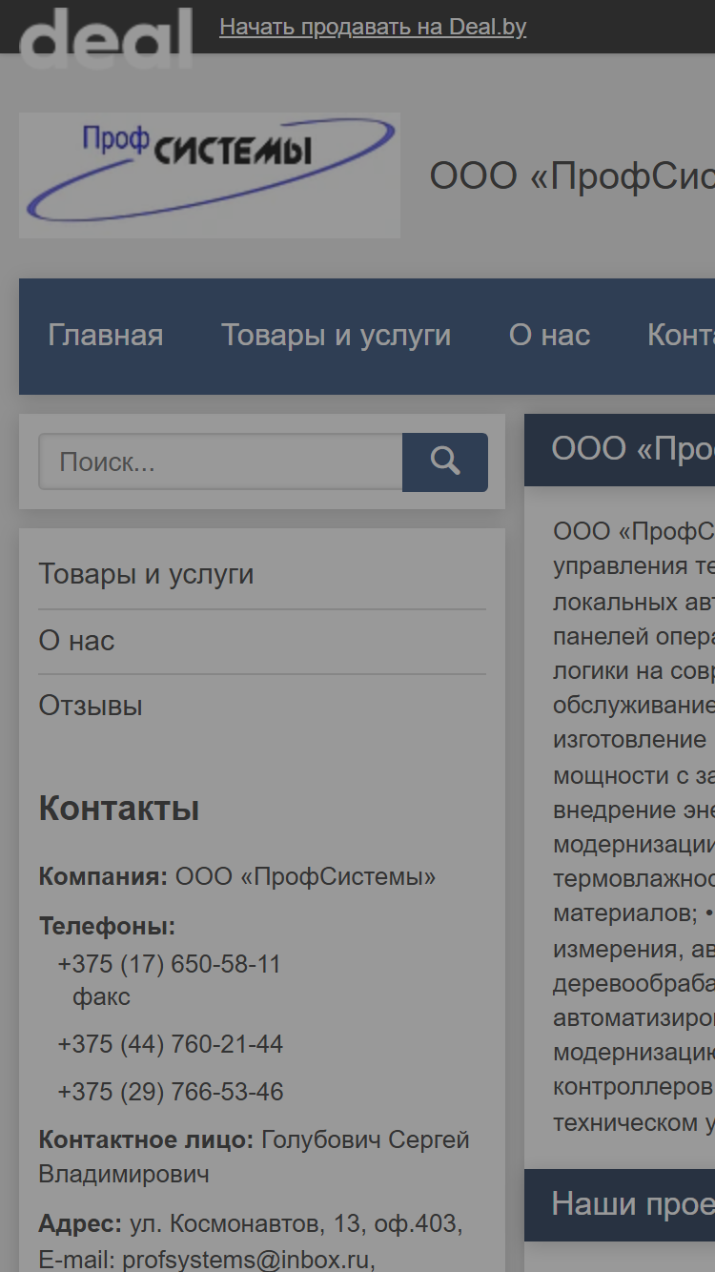Click the 'ООО «Про...' content panel header
This screenshot has width=715, height=1272.
(x=620, y=449)
